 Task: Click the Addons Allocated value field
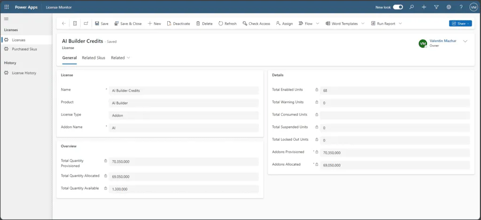point(395,165)
